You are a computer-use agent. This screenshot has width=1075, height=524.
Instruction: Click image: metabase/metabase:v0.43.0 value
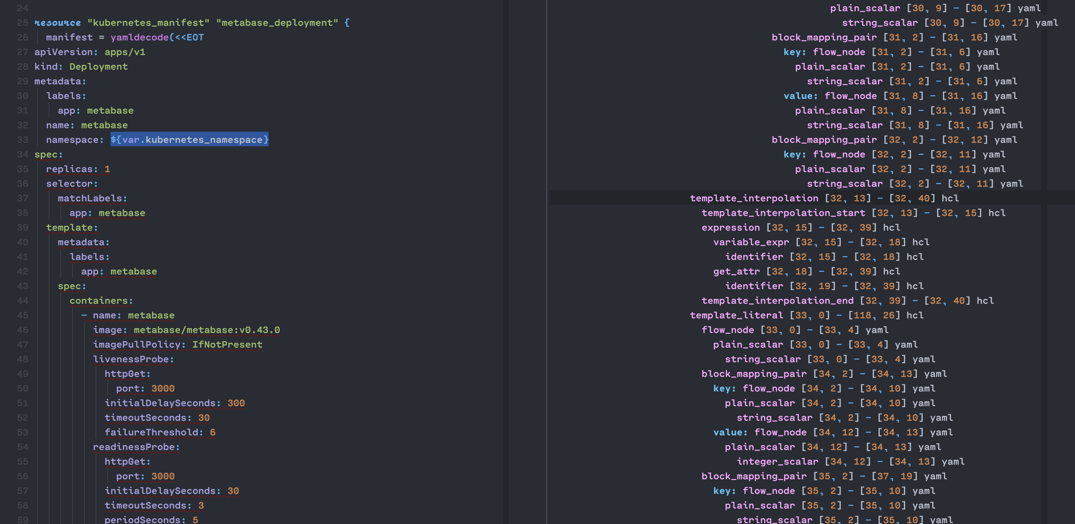[x=206, y=330]
